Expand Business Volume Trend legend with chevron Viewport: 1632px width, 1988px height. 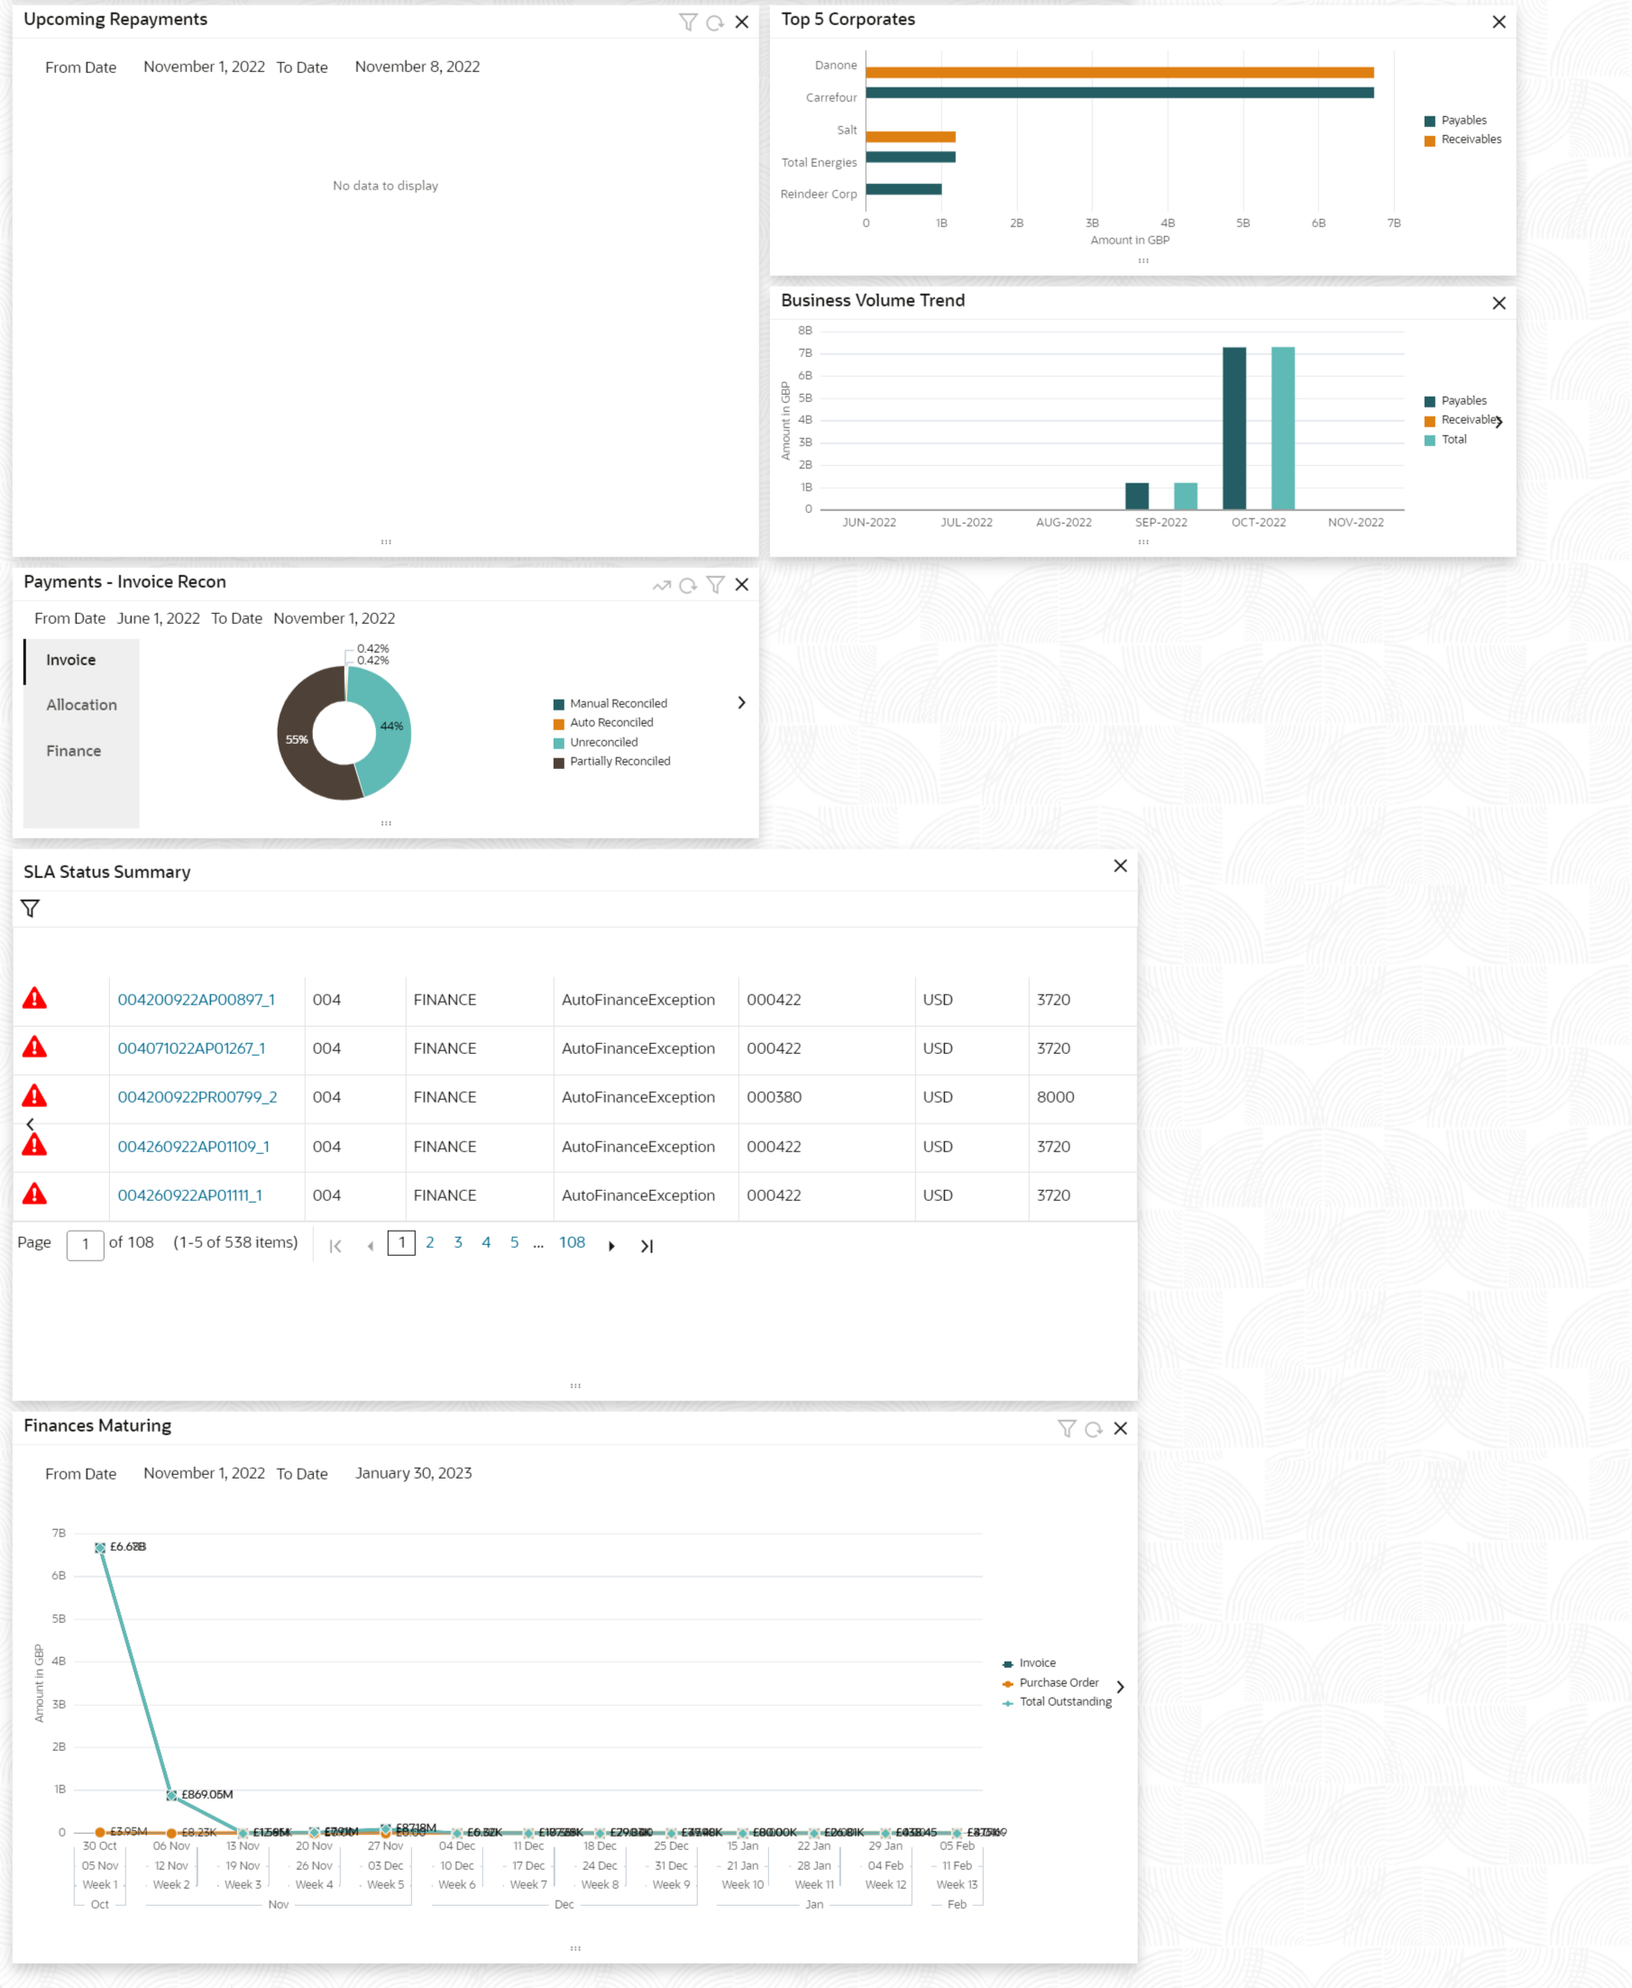[1499, 422]
